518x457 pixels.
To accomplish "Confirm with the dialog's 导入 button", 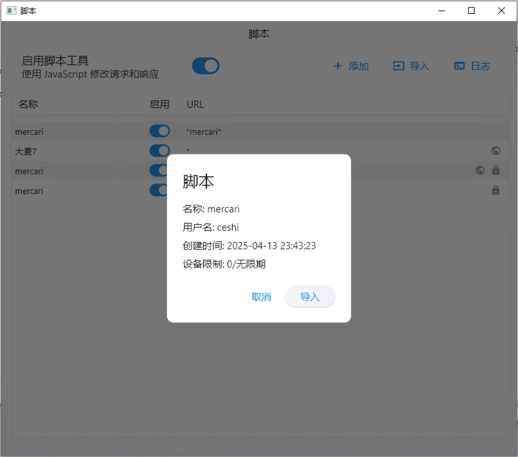I will pyautogui.click(x=310, y=297).
